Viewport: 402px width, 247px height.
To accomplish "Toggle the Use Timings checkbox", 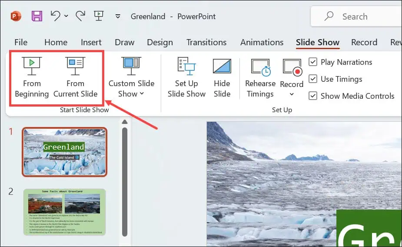I will click(313, 79).
